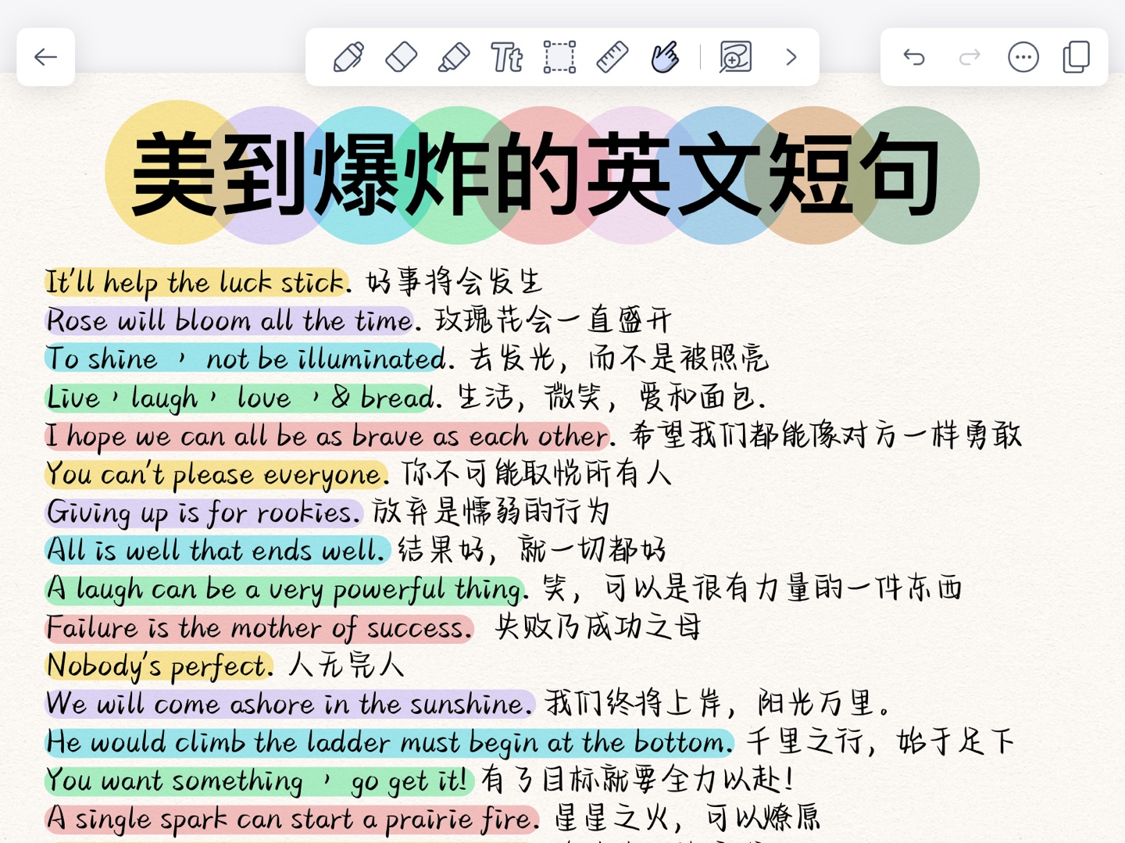Open the more options ellipsis menu
The width and height of the screenshot is (1125, 843).
coord(1023,57)
